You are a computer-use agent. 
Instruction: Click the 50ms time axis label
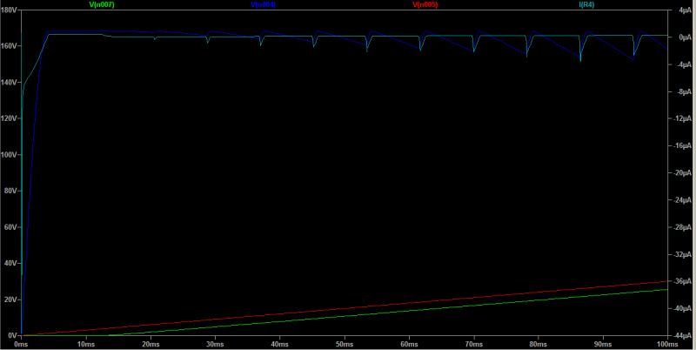coord(344,344)
